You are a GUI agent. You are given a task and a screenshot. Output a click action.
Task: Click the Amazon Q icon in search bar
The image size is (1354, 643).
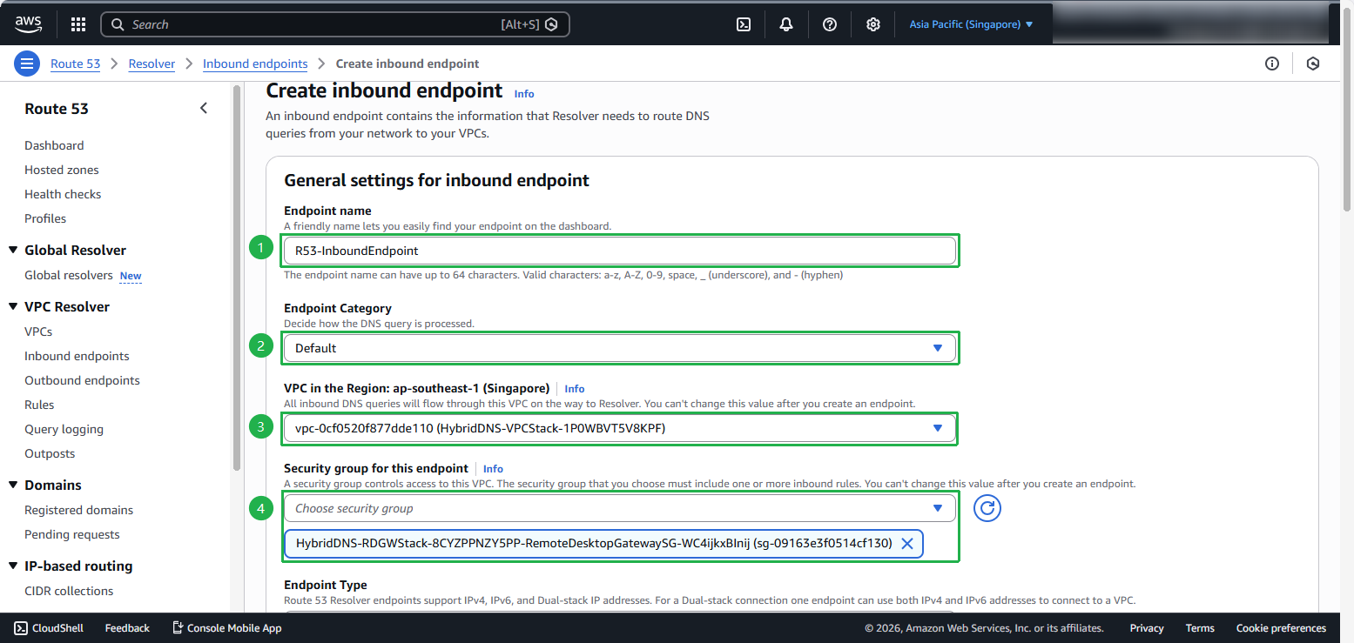coord(551,24)
